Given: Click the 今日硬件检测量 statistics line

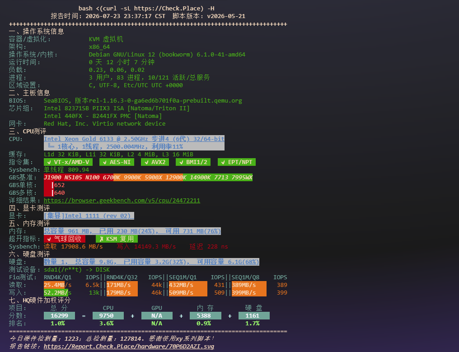Looking at the screenshot, I should (x=112, y=338).
